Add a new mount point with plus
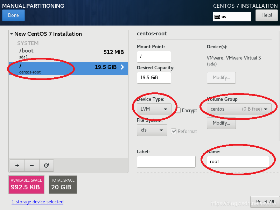The height and width of the screenshot is (210, 280). (17, 166)
